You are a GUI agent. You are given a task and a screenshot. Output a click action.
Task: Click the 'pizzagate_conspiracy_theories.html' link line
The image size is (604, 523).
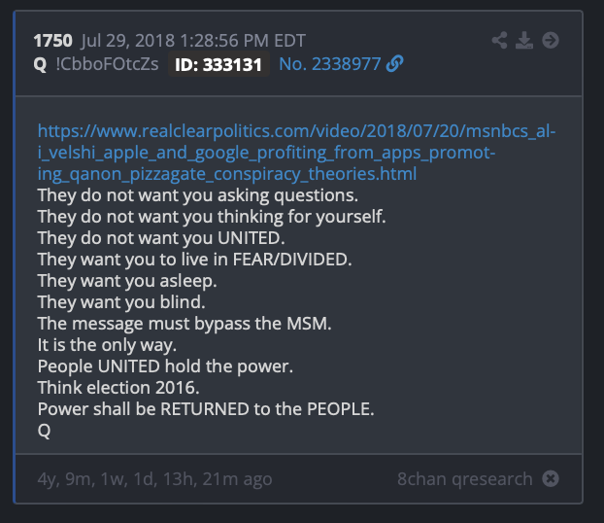pos(227,174)
